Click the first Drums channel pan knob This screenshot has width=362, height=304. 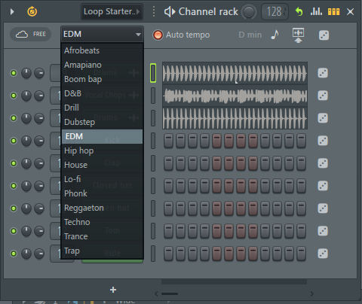tap(26, 73)
